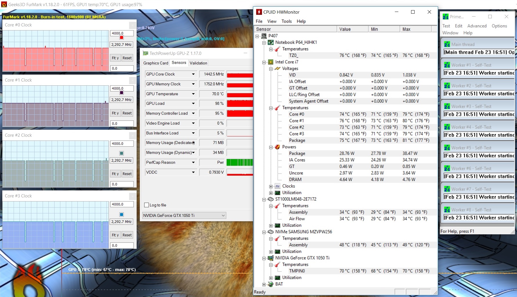Open the GPU Core Clock sensor dropdown

(194, 74)
